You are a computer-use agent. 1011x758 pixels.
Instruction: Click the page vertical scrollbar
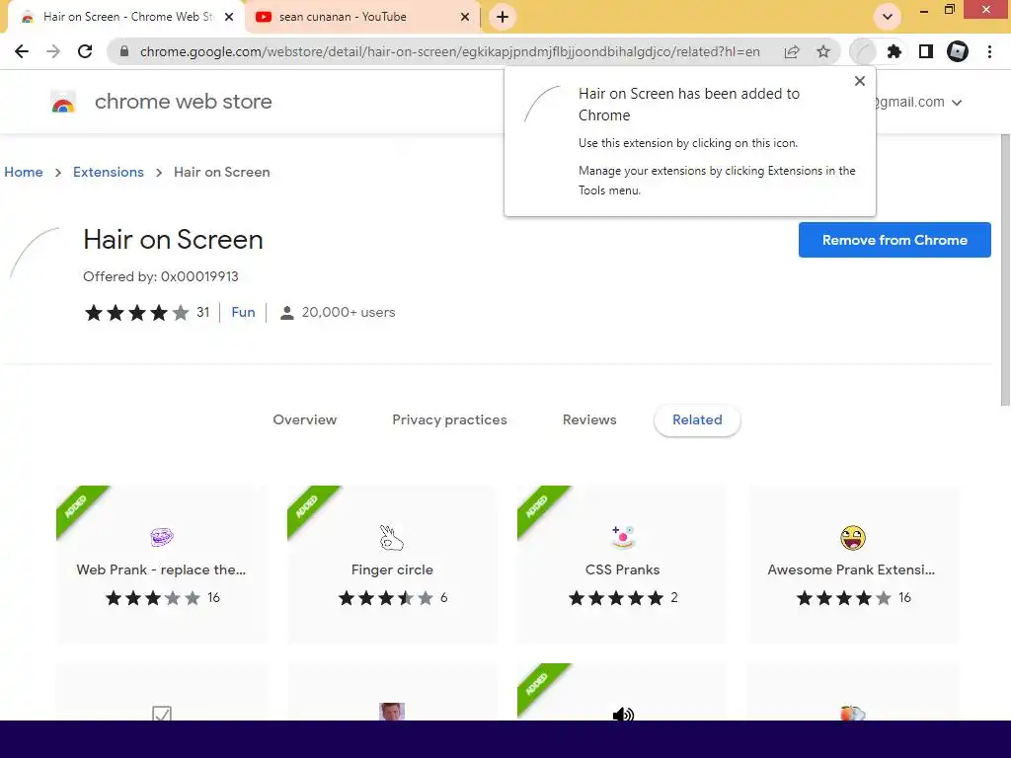(1005, 270)
